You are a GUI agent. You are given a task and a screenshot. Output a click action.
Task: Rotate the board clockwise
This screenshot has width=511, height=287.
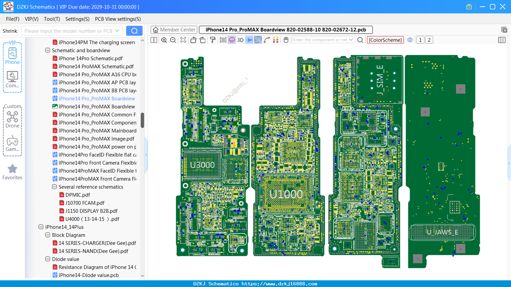(x=203, y=40)
